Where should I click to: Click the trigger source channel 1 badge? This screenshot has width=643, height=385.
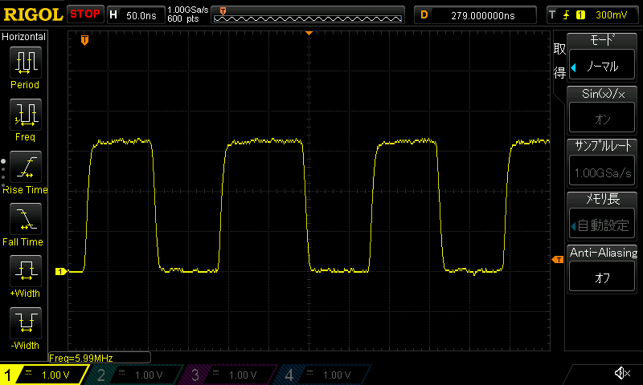(580, 15)
